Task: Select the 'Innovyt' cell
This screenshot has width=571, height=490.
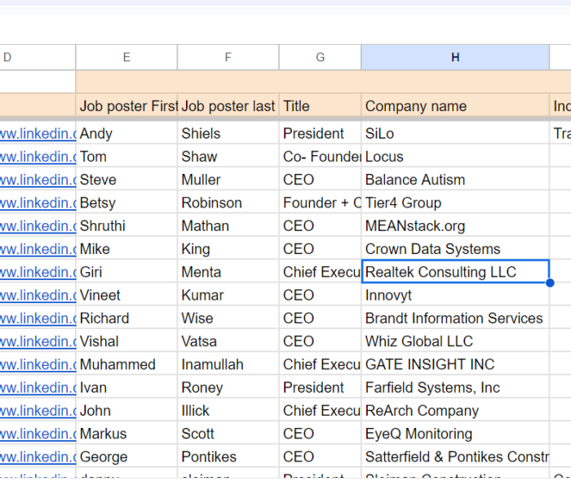Action: tap(455, 295)
